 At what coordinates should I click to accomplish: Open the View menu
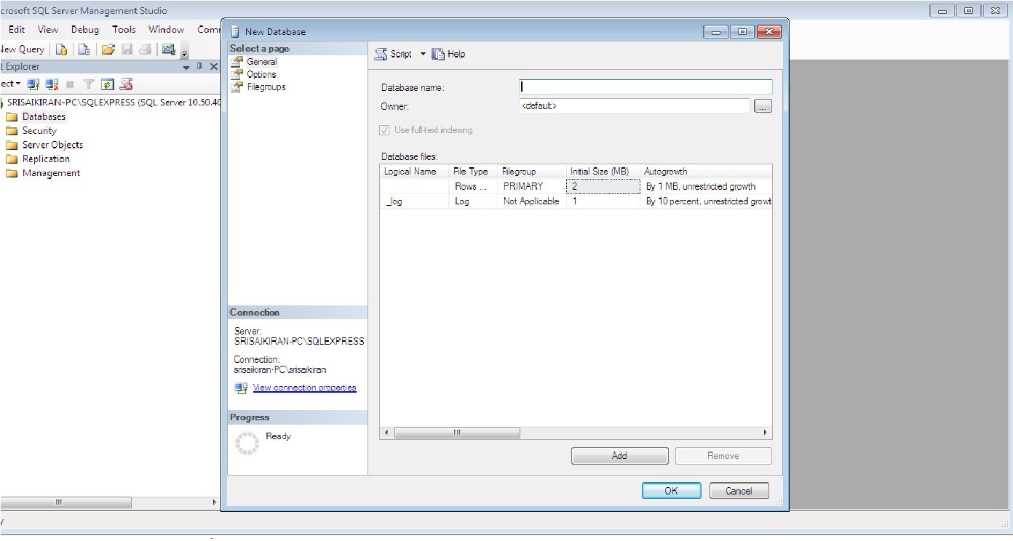tap(48, 30)
